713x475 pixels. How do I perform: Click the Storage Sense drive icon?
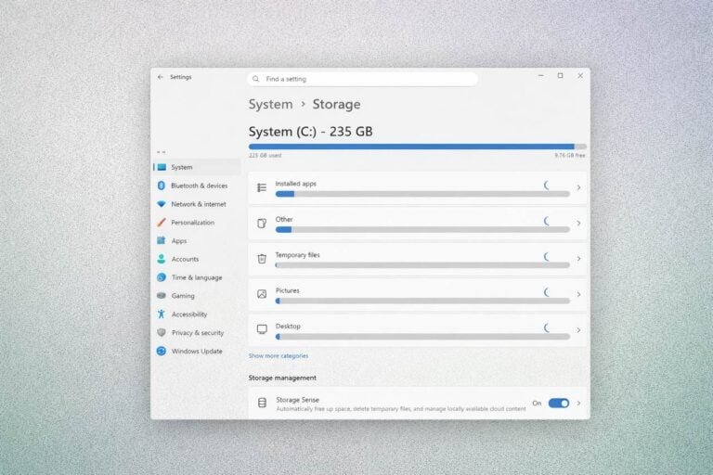point(262,403)
